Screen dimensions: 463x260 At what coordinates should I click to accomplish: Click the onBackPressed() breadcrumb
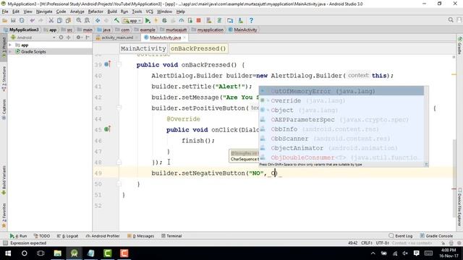coord(198,48)
